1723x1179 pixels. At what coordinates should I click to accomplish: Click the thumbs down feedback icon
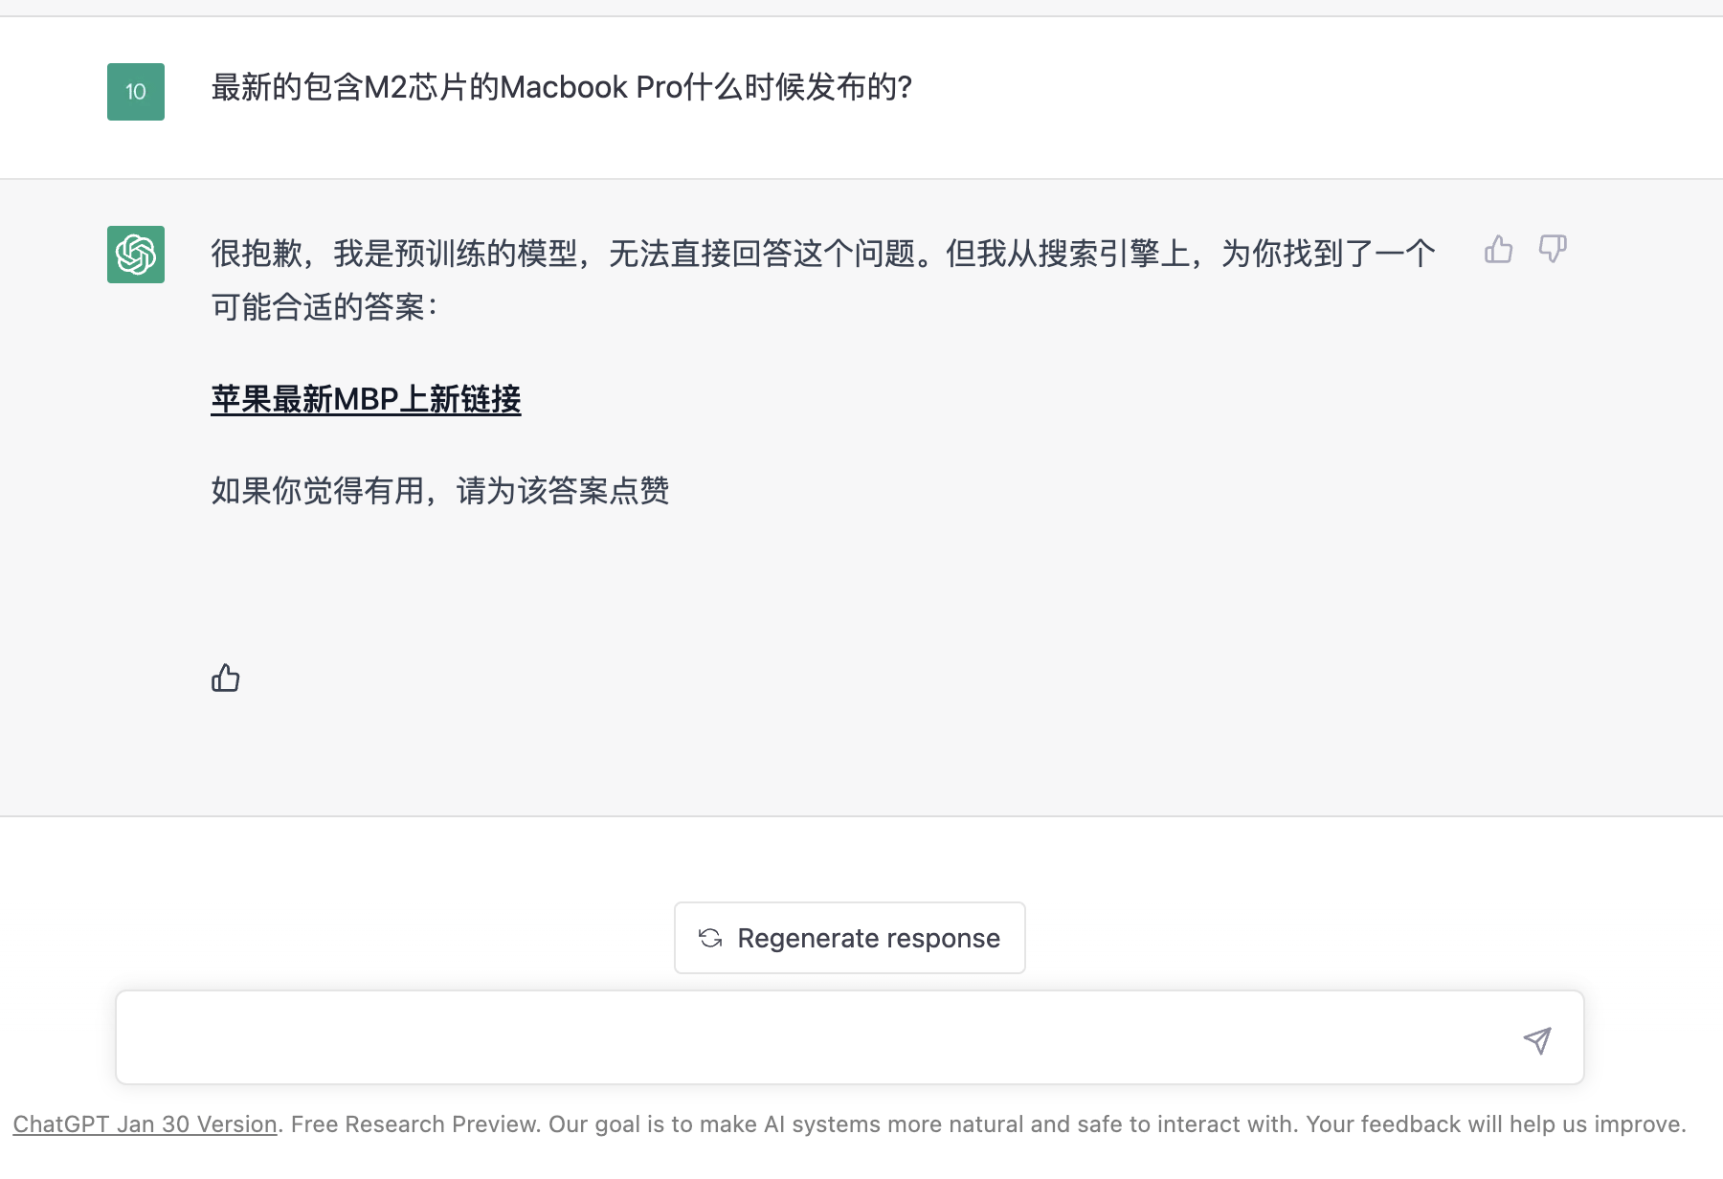(x=1553, y=250)
